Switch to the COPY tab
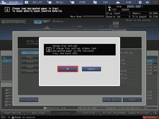This screenshot has width=159, height=119. pyautogui.click(x=103, y=2)
